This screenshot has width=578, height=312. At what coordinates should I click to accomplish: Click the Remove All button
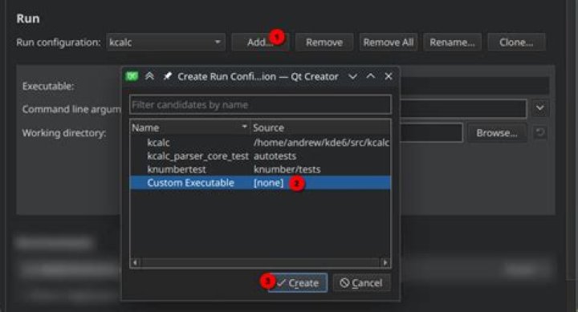tap(389, 43)
